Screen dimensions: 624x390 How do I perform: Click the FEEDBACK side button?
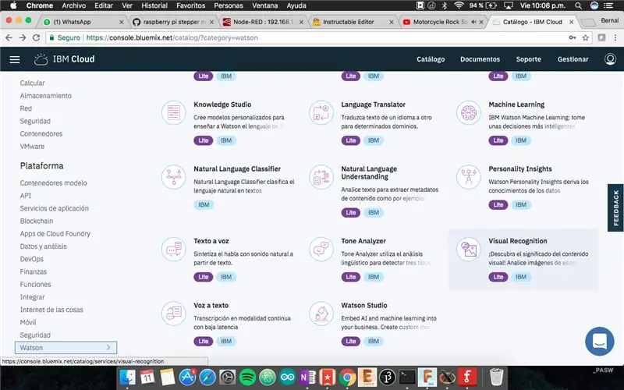point(615,207)
